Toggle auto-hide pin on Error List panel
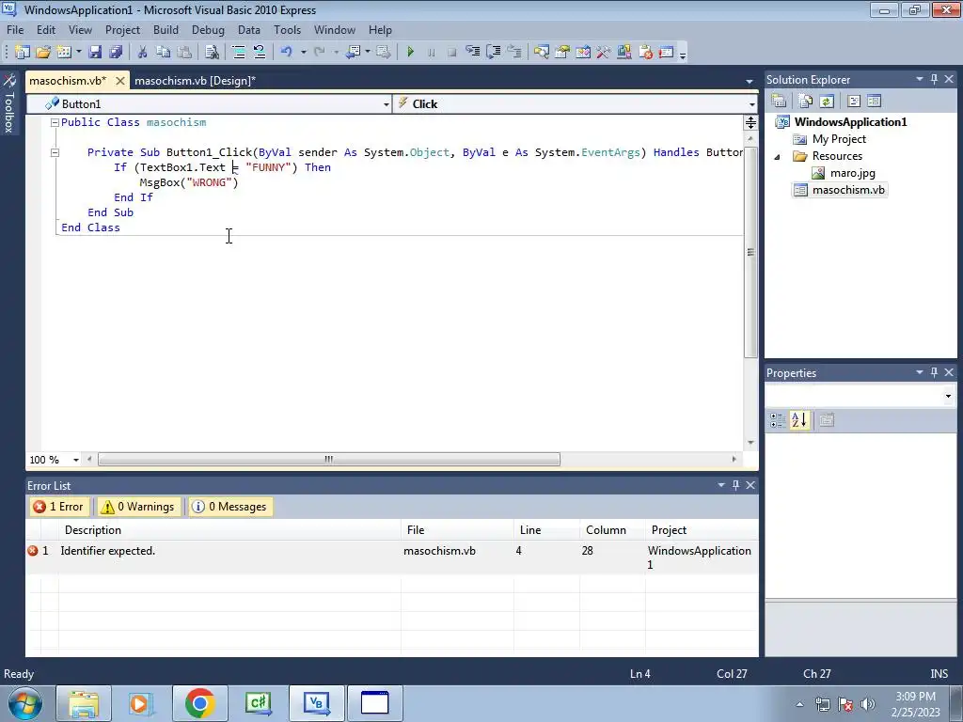963x722 pixels. (x=735, y=485)
